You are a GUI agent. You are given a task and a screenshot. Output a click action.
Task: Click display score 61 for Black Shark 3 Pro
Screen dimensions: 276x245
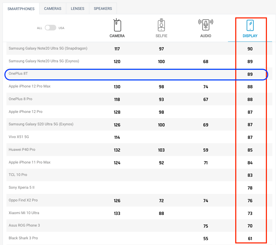click(250, 239)
